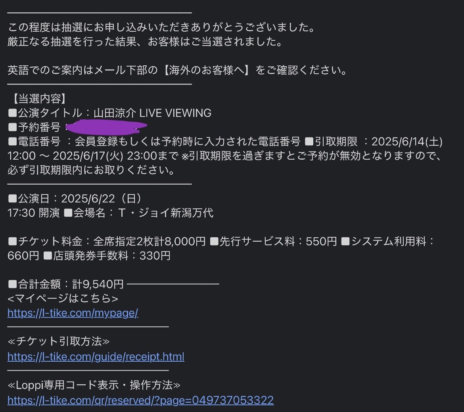Click the square bullet before 合計金額

click(x=12, y=284)
